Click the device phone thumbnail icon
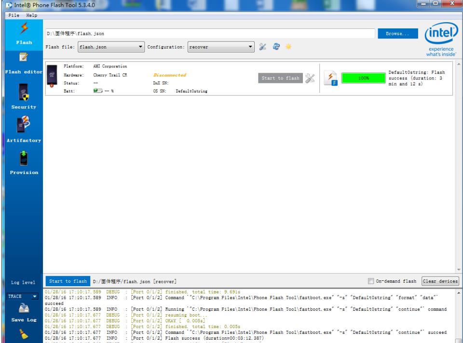 [52, 76]
